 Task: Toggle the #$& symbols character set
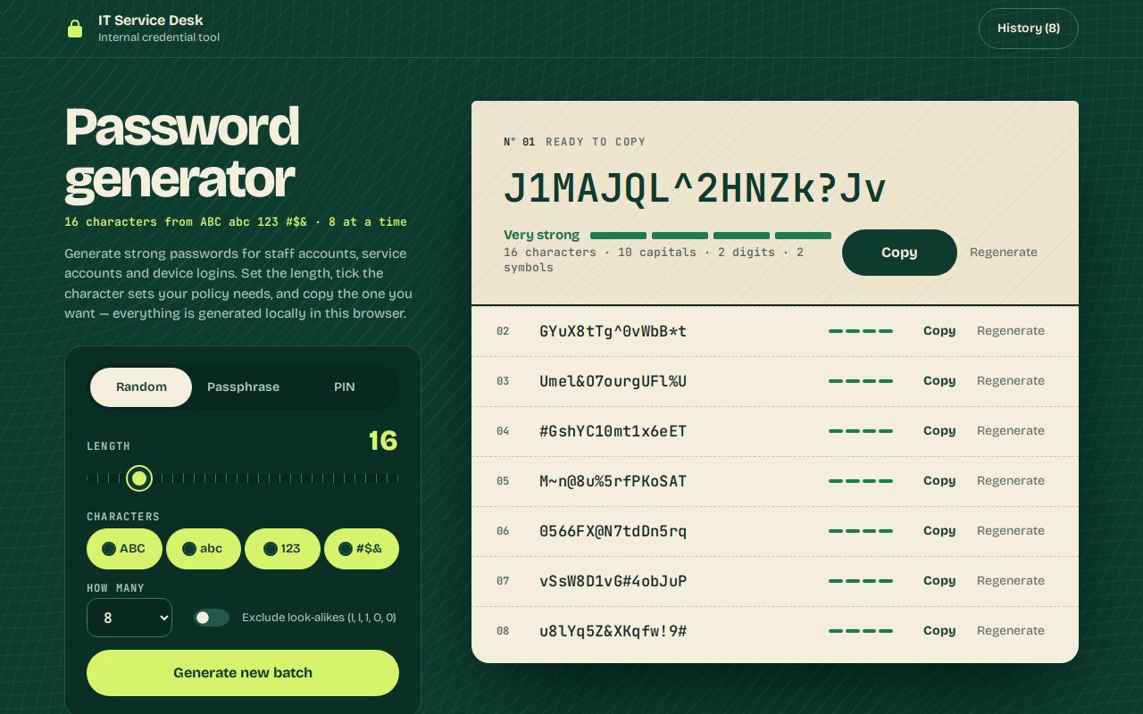[362, 549]
